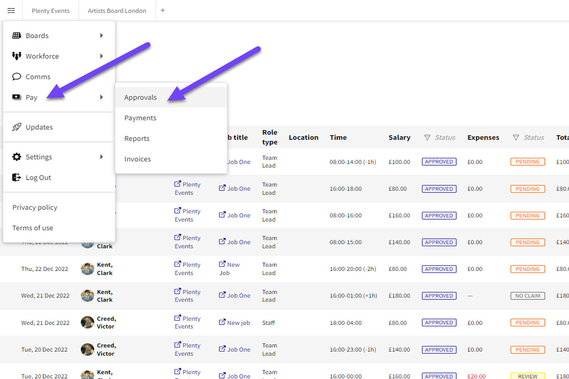
Task: Click the filter funnel next to Expenses Status
Action: (x=517, y=137)
